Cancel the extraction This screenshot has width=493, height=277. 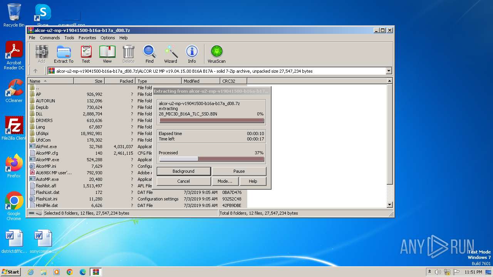[184, 181]
